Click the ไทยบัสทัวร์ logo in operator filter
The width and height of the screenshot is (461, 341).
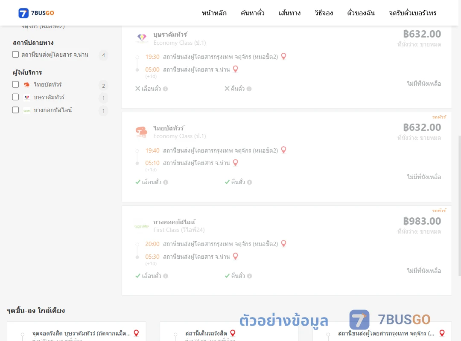pyautogui.click(x=27, y=85)
